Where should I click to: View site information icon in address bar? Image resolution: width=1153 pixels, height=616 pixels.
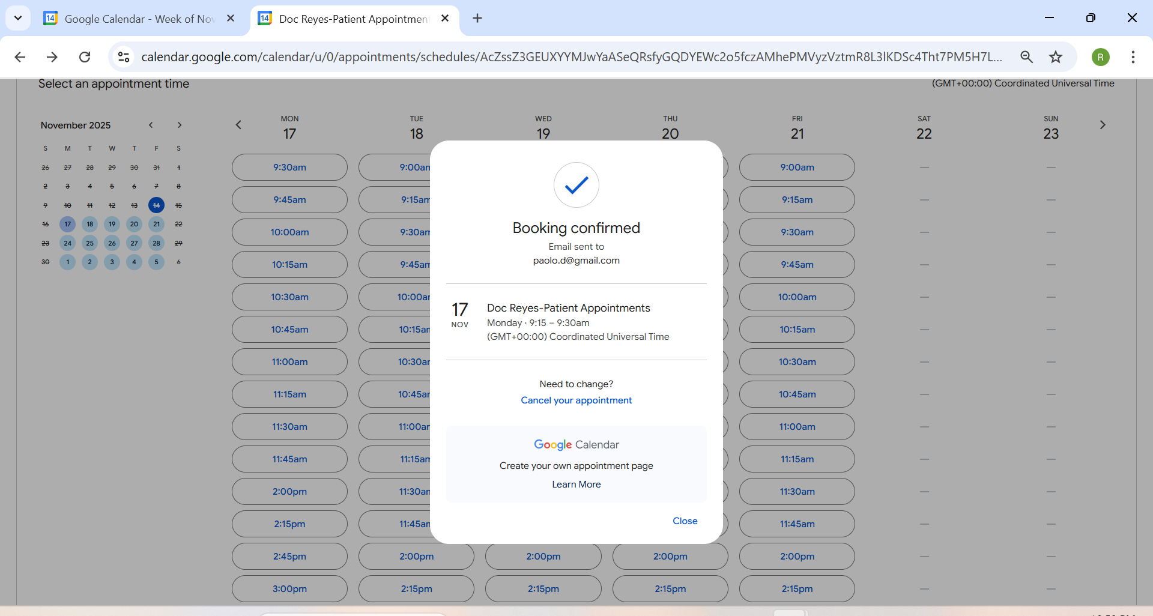point(124,57)
